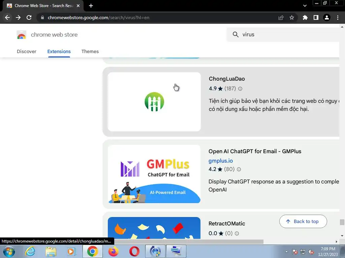Open the On-Screen Keyboard taskbar icon
This screenshot has height=258, width=345.
(x=176, y=251)
